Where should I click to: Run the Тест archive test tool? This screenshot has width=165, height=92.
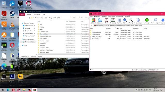click(106, 21)
